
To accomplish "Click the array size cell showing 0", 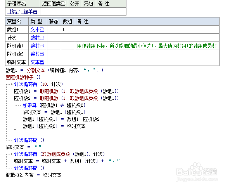I will [68, 29].
